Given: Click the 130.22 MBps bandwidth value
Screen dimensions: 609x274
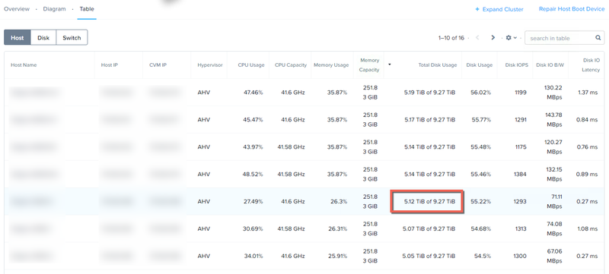Looking at the screenshot, I should tap(553, 93).
